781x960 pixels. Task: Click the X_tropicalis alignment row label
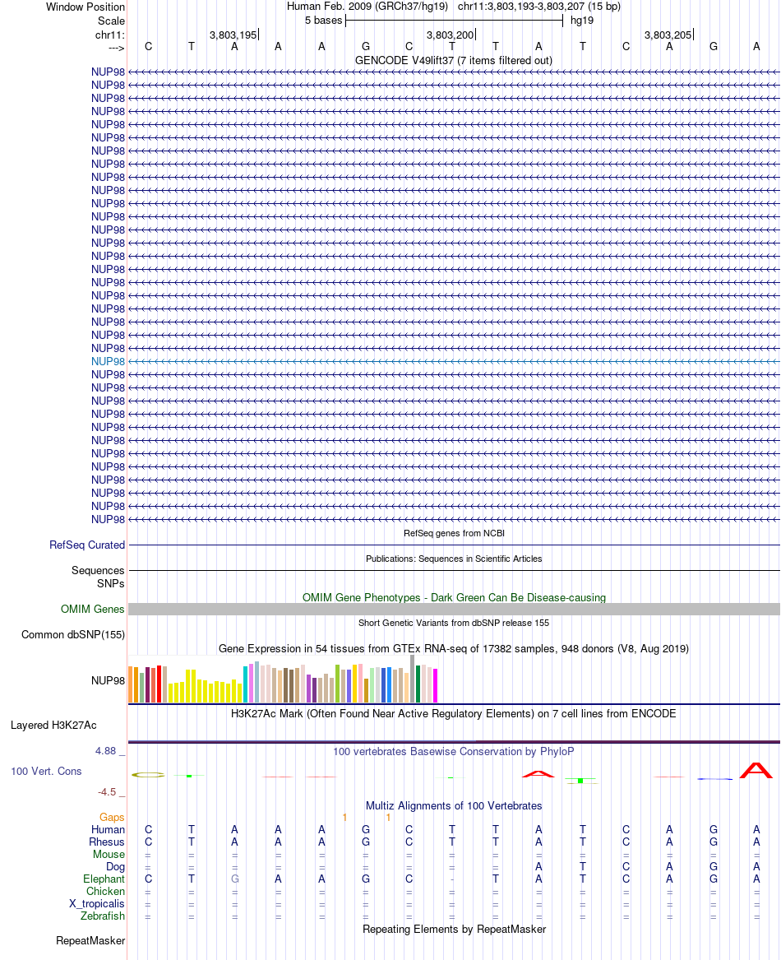97,904
